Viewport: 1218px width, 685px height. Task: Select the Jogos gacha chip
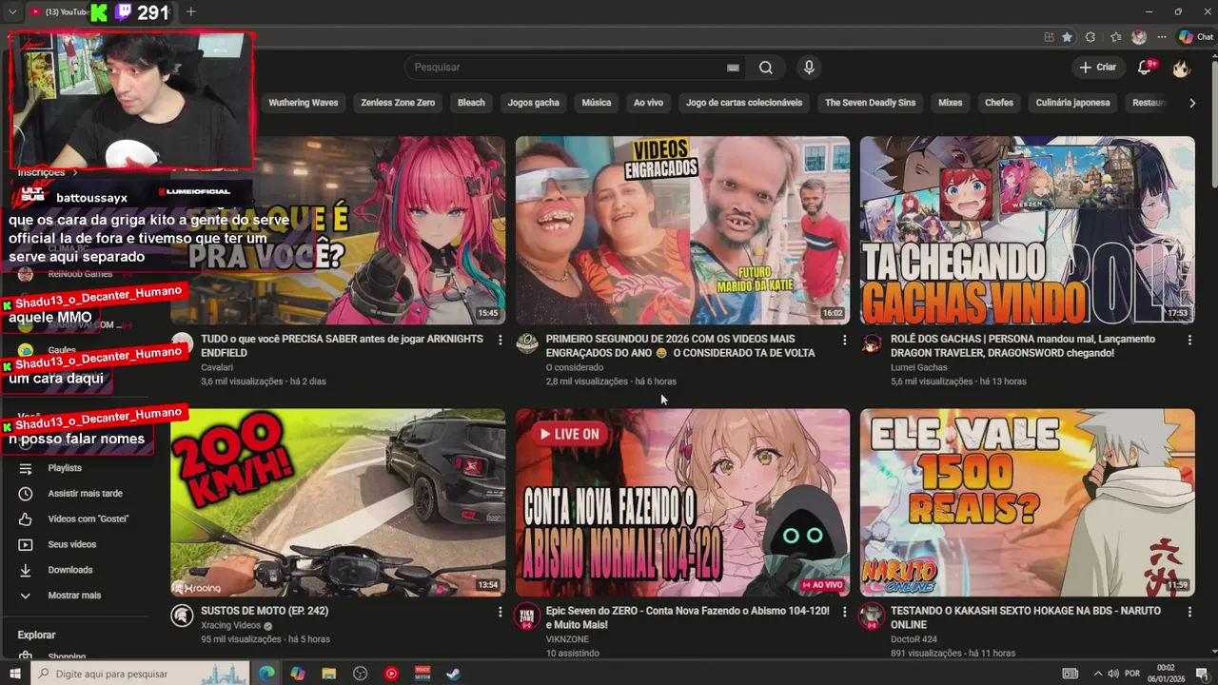point(533,103)
